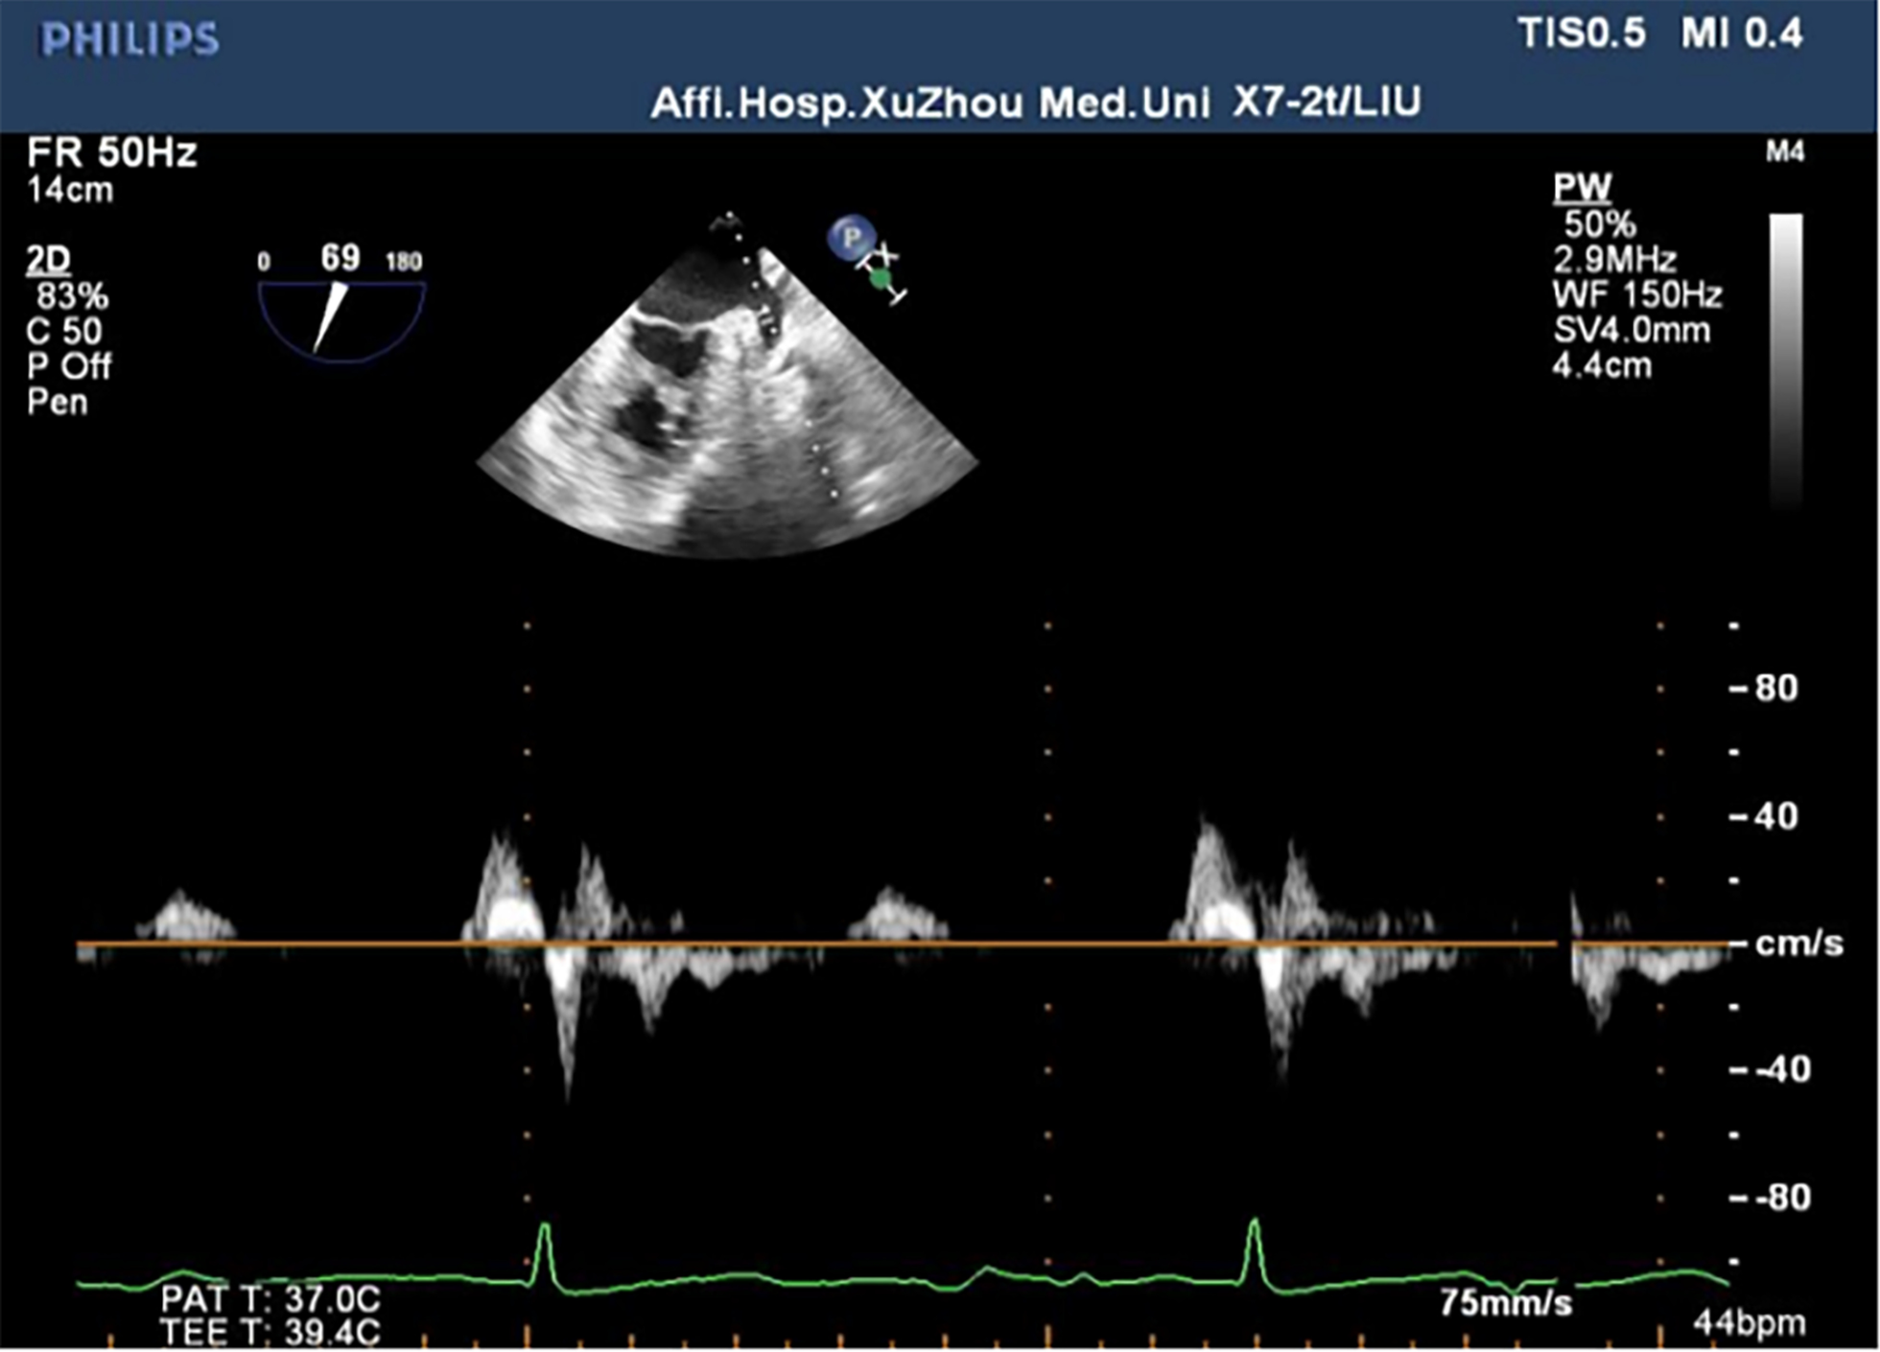Click the P Off persistence setting
This screenshot has width=1880, height=1352.
69,366
